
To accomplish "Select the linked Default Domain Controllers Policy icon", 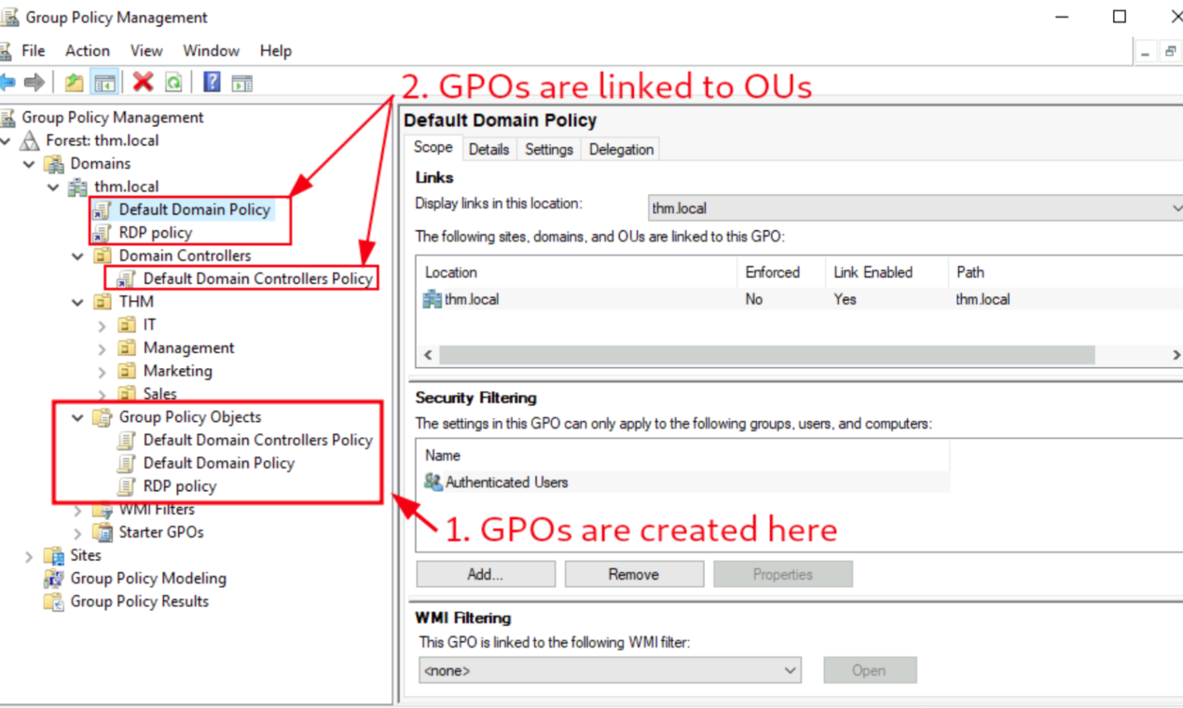I will pyautogui.click(x=126, y=279).
